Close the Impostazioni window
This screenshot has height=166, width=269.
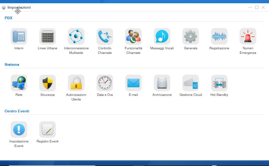coord(263,7)
